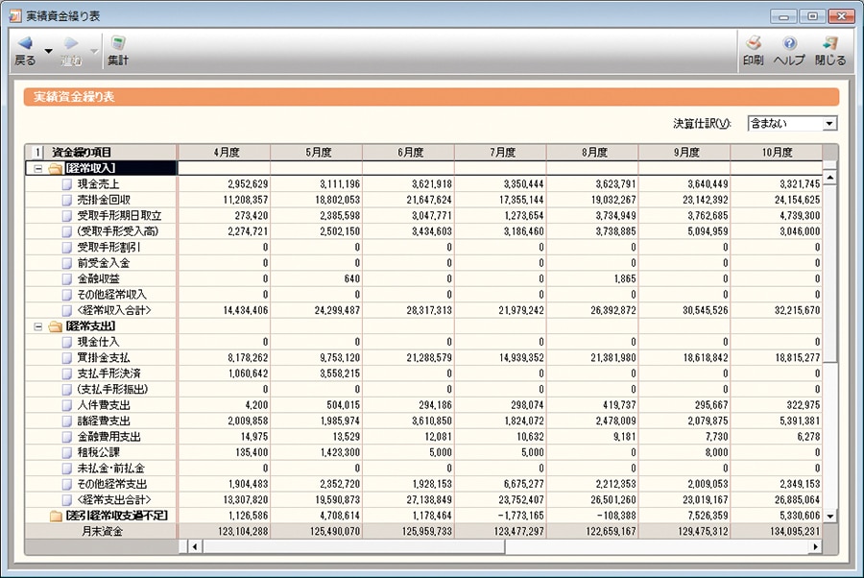Click the document icon beside 租税公課
Viewport: 864px width, 578px height.
coord(67,452)
